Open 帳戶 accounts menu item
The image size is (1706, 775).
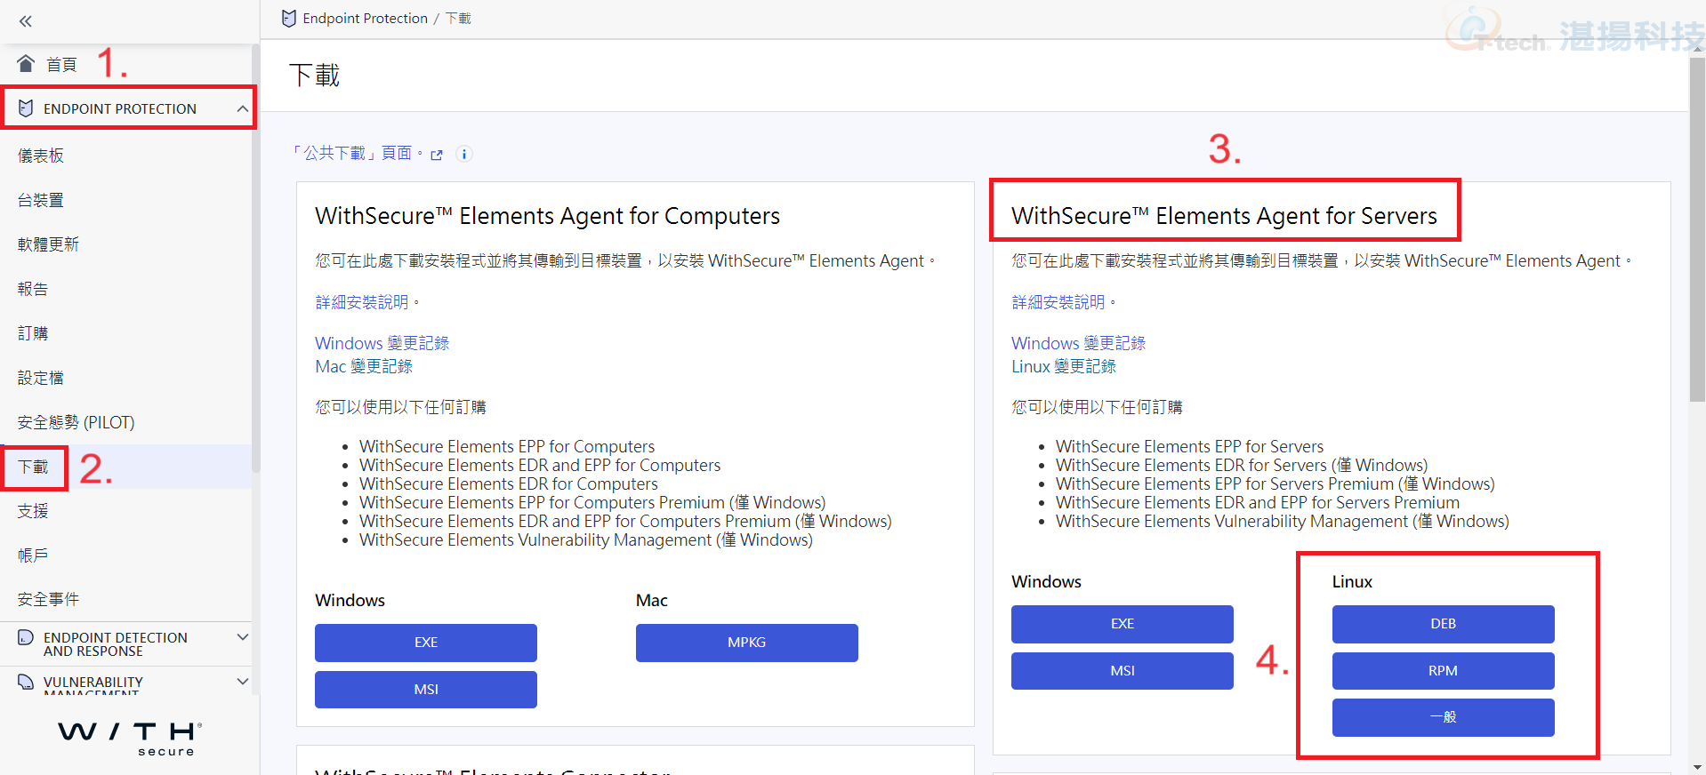coord(33,555)
